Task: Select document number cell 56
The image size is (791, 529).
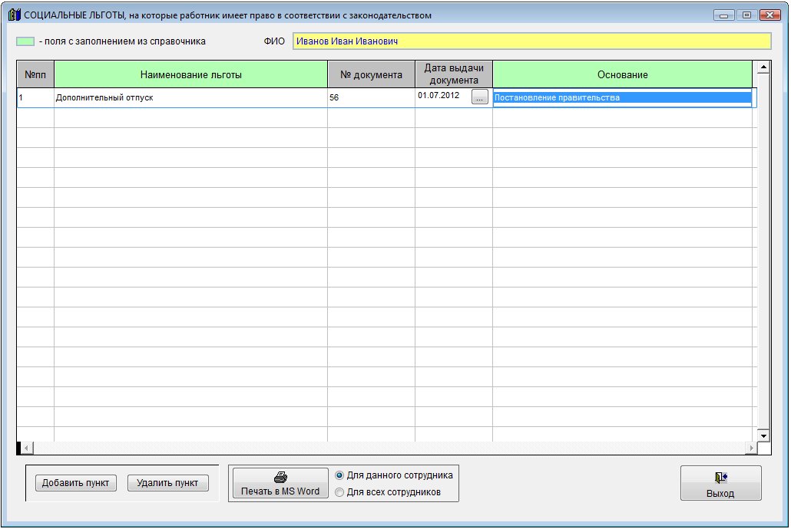Action: tap(371, 97)
